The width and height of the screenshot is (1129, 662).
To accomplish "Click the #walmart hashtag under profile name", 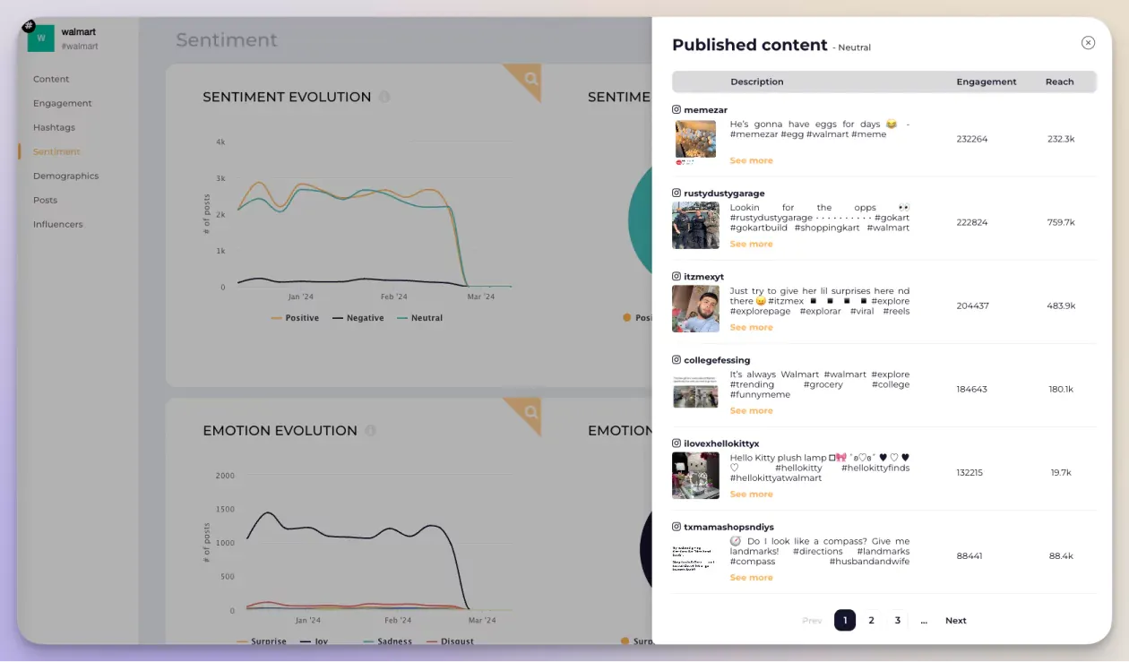I will coord(80,46).
